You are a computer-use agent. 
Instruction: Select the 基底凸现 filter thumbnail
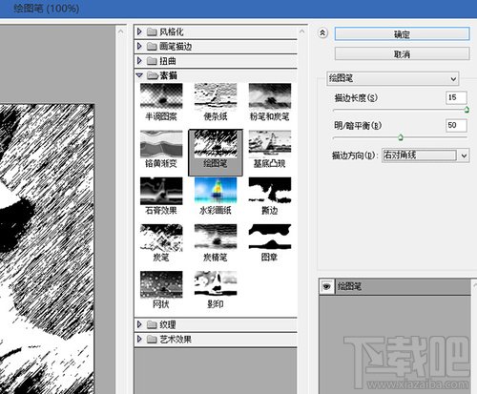pos(270,144)
